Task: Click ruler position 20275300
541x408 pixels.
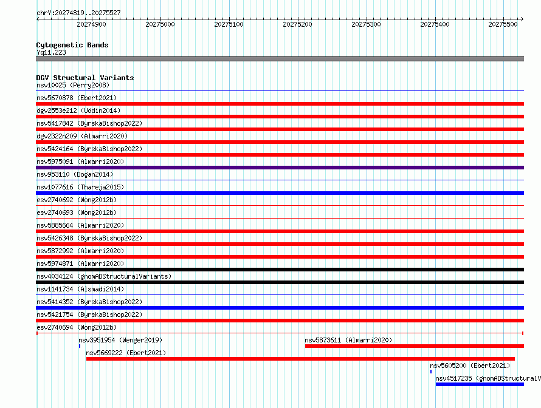Action: point(366,24)
